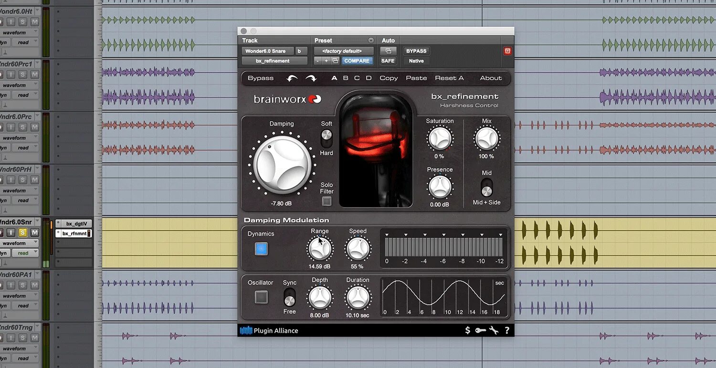
Task: Click the redo arrow in the plugin toolbar
Action: (311, 78)
